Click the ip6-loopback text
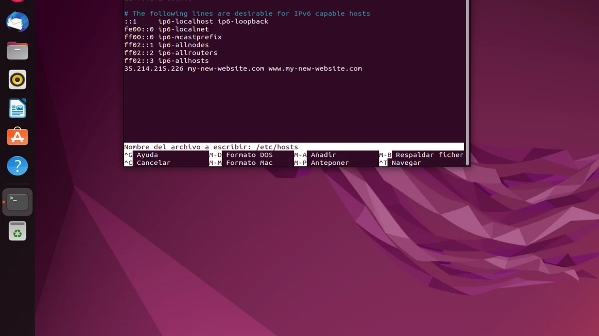 [x=243, y=21]
